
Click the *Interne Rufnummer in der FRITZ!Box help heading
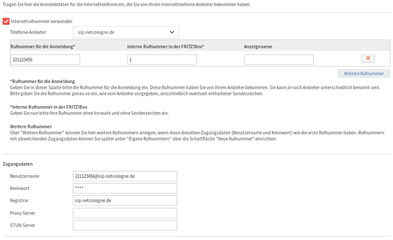49,107
